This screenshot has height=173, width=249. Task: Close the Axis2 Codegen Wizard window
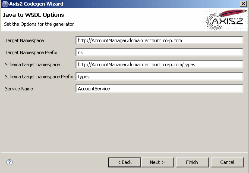tap(243, 3)
